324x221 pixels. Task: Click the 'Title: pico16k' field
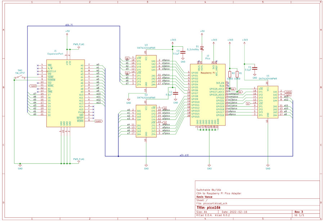pyautogui.click(x=208, y=208)
